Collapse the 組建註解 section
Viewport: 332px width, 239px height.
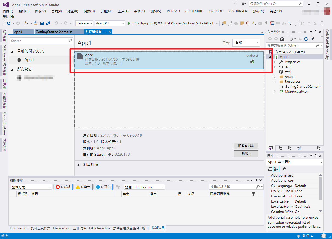pyautogui.click(x=78, y=165)
